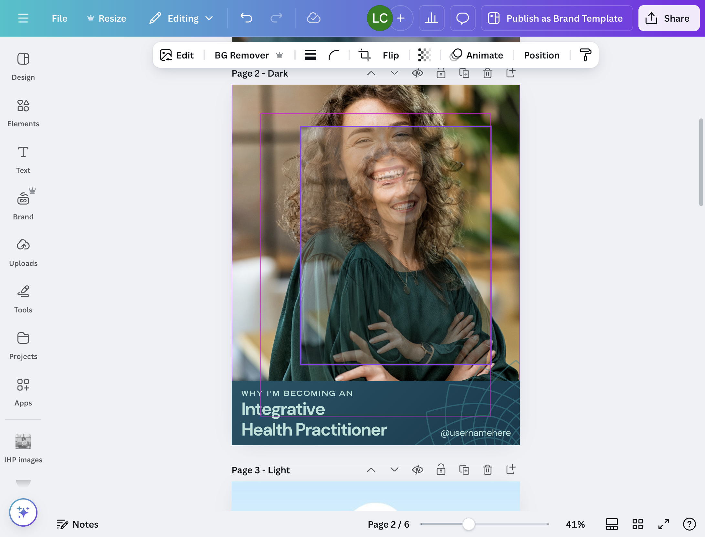Open the LC account avatar
Viewport: 705px width, 537px height.
[380, 18]
